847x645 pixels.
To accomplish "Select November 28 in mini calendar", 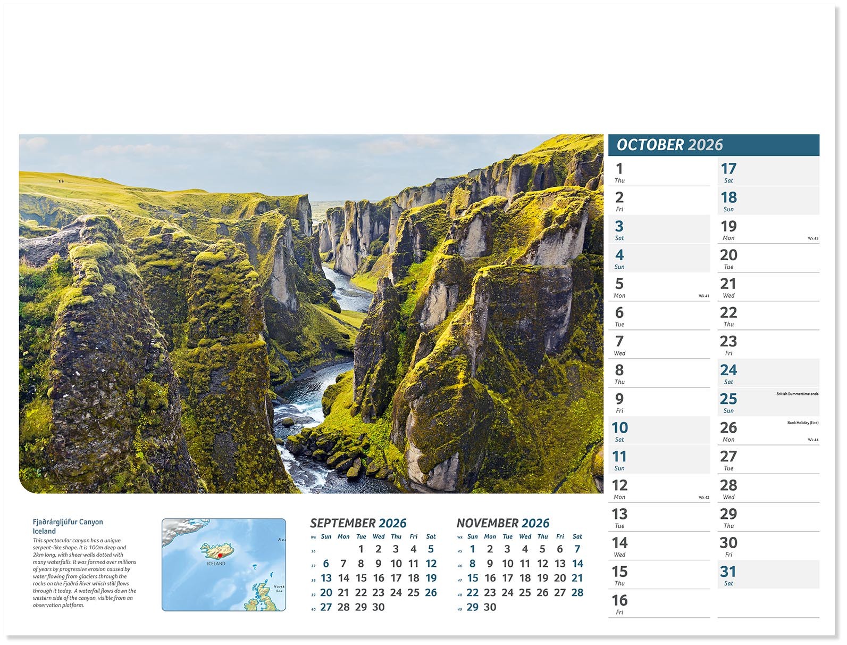I will click(577, 593).
